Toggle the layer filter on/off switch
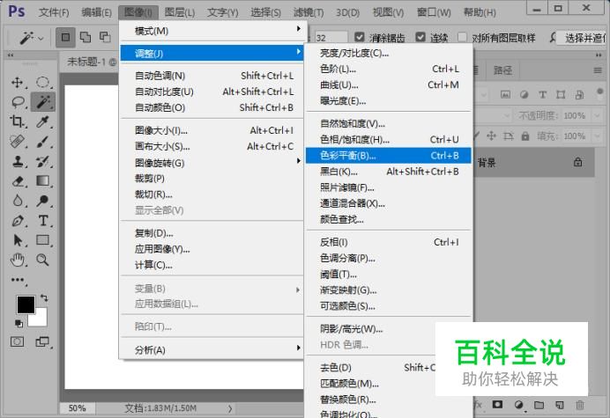Viewport: 610px width, 418px height. (x=599, y=93)
